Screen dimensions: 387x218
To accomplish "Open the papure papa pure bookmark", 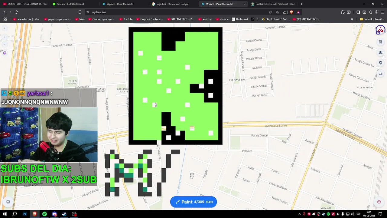I will [57, 19].
